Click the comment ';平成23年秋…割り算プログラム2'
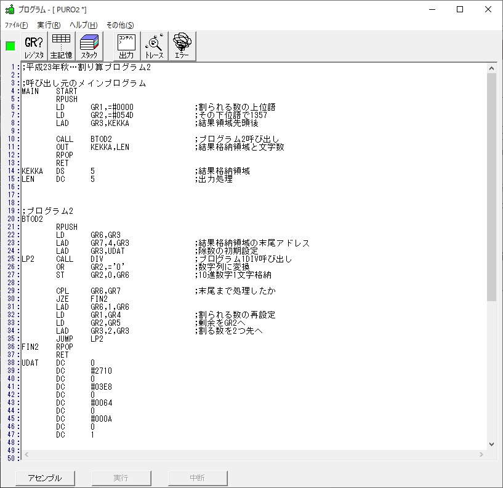503x488 pixels. coord(86,67)
